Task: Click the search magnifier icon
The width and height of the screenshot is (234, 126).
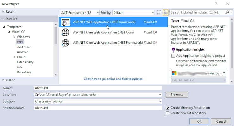Action: tap(227, 12)
